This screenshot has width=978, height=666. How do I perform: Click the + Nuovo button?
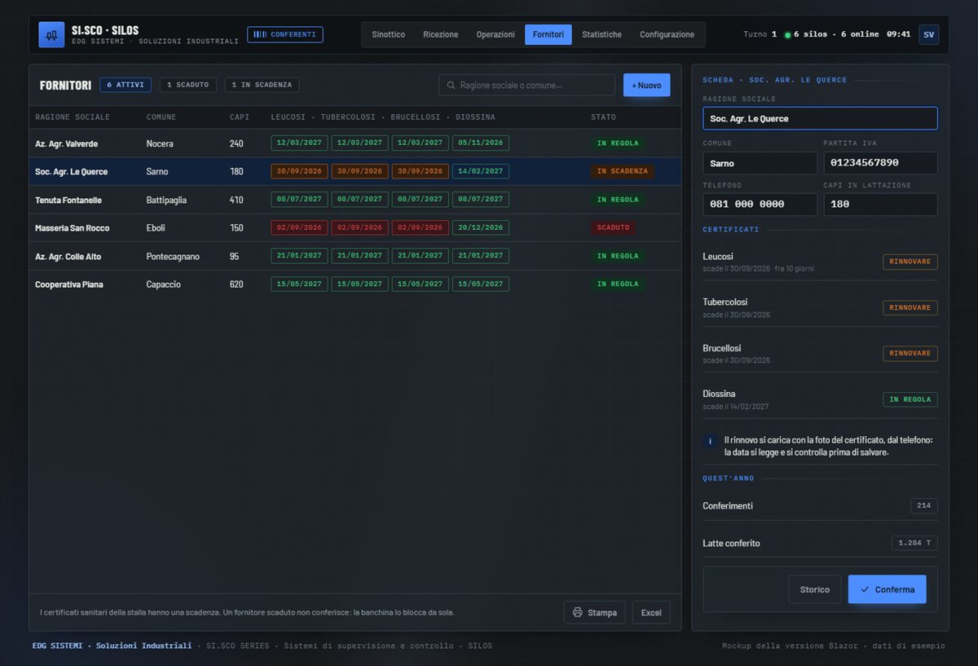pos(647,85)
